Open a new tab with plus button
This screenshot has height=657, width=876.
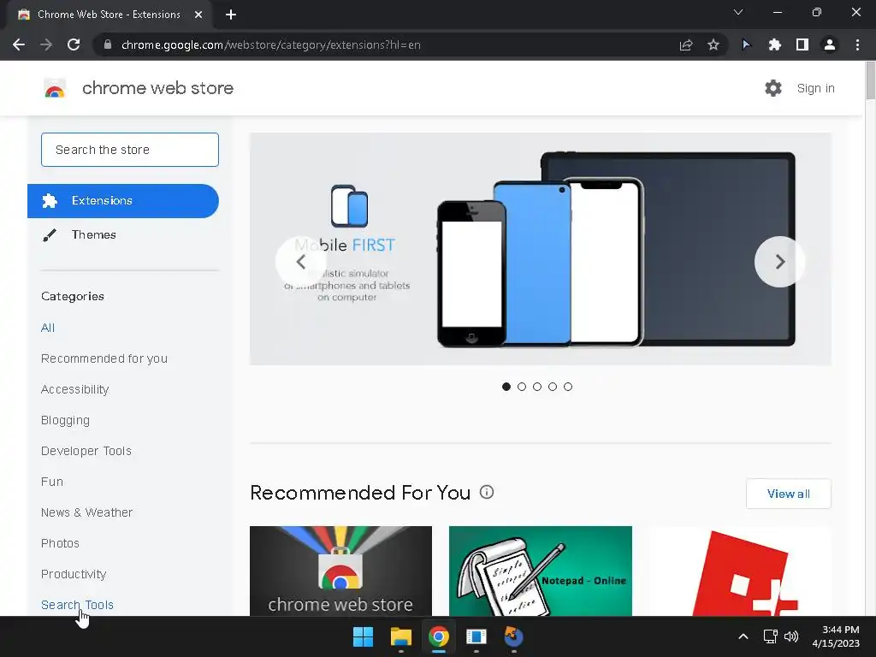point(231,15)
